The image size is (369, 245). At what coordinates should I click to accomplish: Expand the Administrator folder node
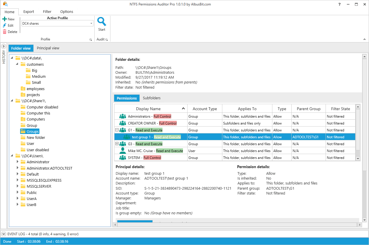(18, 162)
